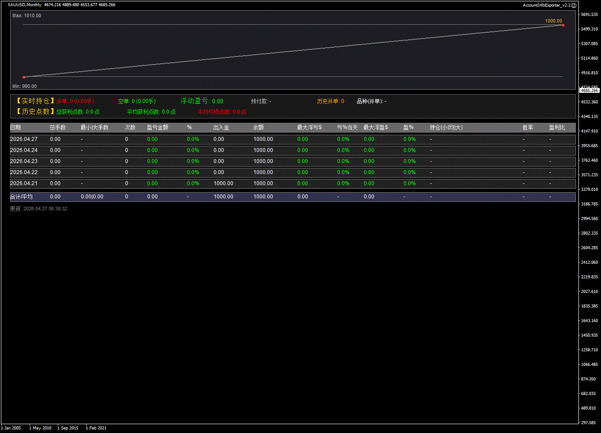Click the current price tag 4685.266
The height and width of the screenshot is (433, 601).
589,91
